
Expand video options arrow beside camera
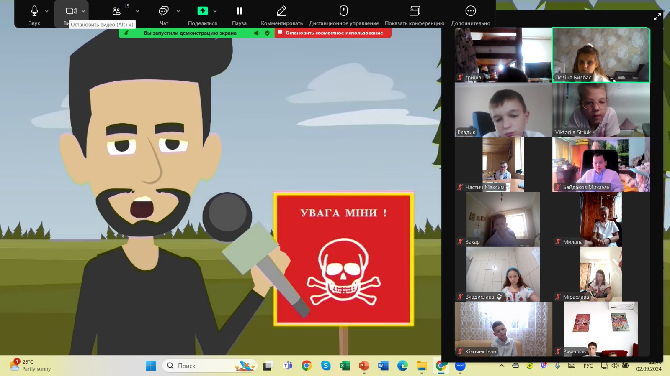coord(83,11)
